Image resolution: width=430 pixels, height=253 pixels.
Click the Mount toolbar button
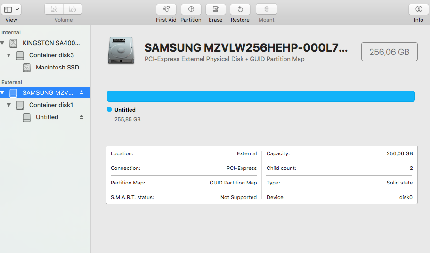click(266, 9)
